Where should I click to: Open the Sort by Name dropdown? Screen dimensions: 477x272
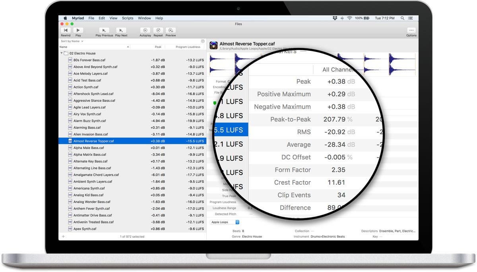[x=72, y=41]
